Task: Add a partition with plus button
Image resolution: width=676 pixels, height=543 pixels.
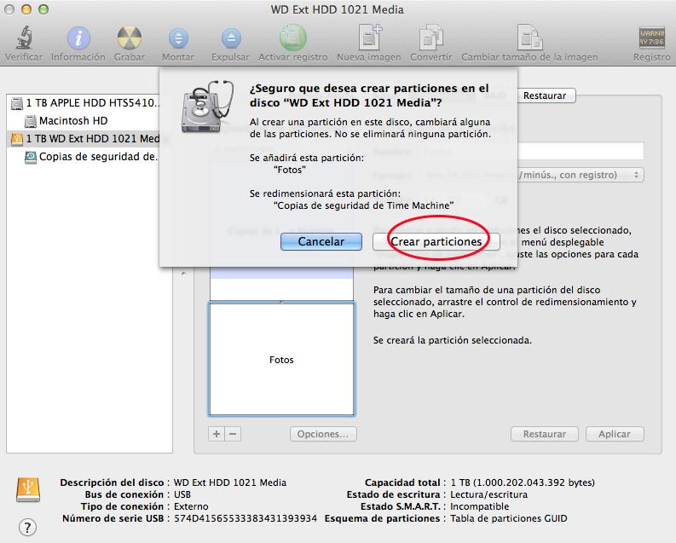Action: coord(217,434)
